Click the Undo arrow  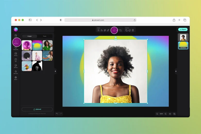(57, 114)
